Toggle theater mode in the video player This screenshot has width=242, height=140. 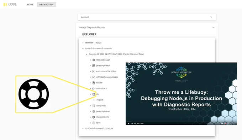[232, 124]
